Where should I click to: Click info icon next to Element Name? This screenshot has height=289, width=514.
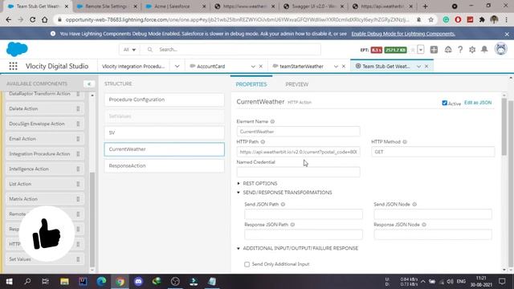click(272, 121)
